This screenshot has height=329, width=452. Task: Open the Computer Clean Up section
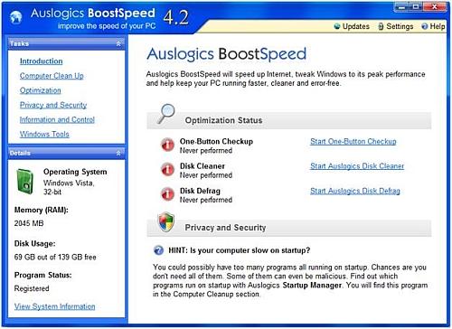pos(52,76)
